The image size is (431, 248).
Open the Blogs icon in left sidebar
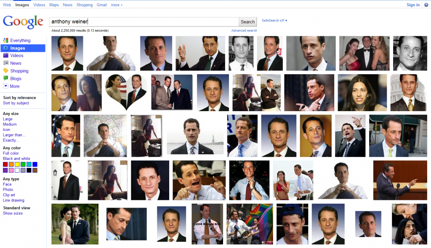point(6,78)
